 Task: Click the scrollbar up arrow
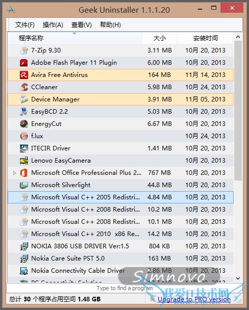238,37
